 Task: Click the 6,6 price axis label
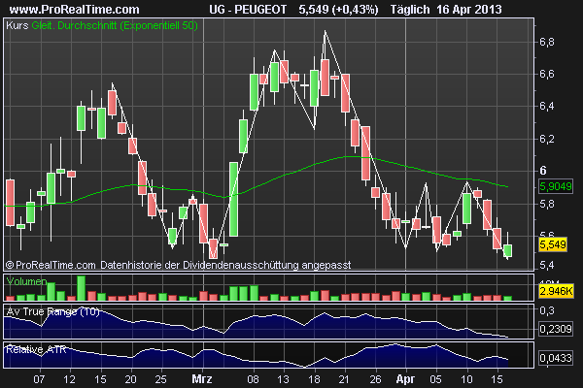point(546,74)
